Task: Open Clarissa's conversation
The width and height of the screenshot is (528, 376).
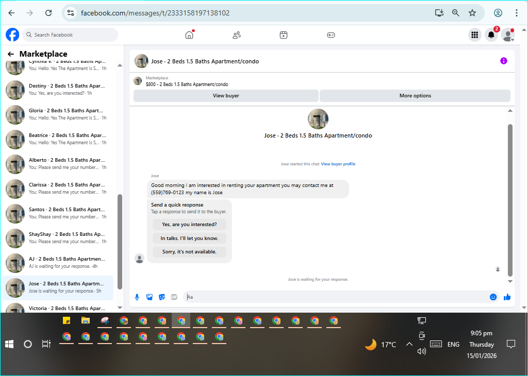Action: coord(58,189)
